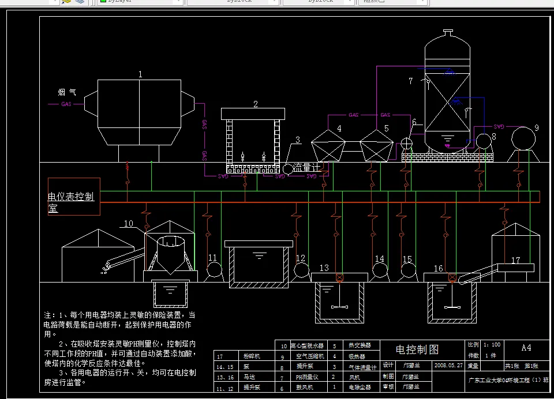The height and width of the screenshot is (399, 554).
Task: Select equipment number 17 on the crusher
Action: click(515, 260)
